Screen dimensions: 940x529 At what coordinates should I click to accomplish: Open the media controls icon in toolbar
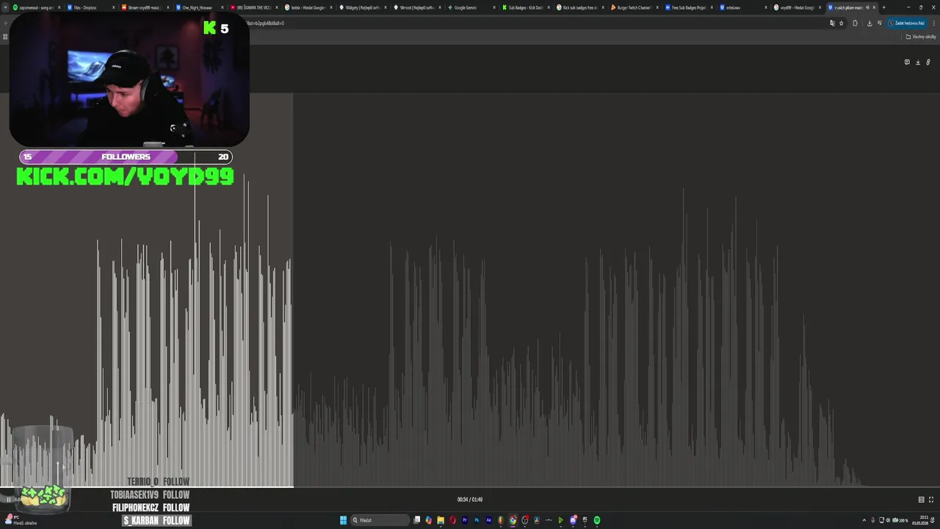click(880, 23)
